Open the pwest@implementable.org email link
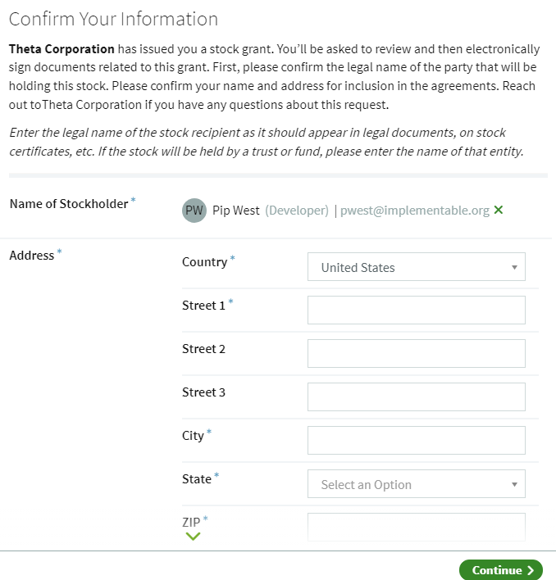The height and width of the screenshot is (580, 556). coord(415,211)
